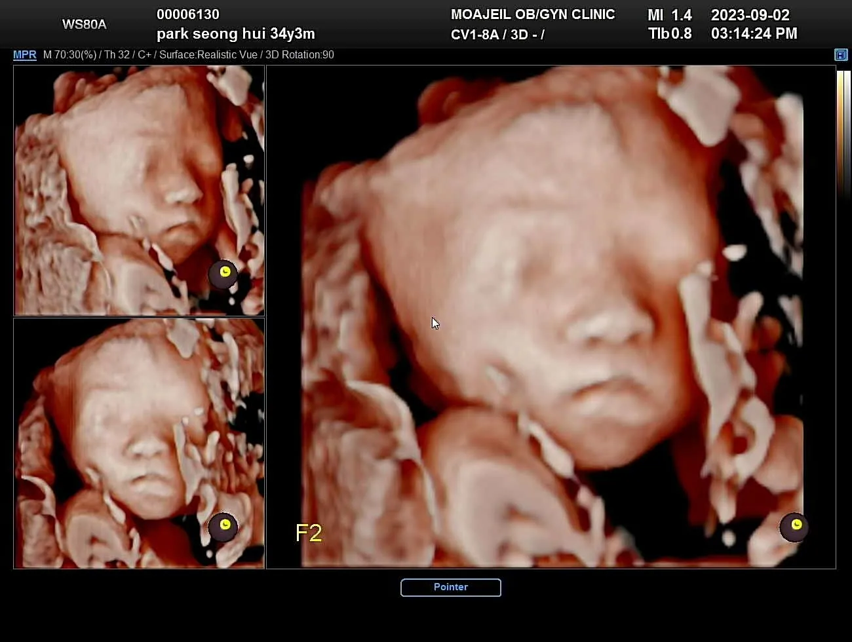Click light source icon in bottom-left view
The image size is (852, 642).
coord(223,527)
